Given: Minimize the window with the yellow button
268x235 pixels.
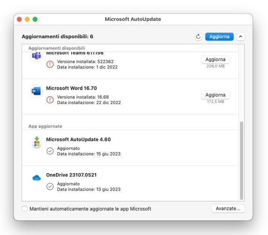Looking at the screenshot, I should (x=27, y=19).
